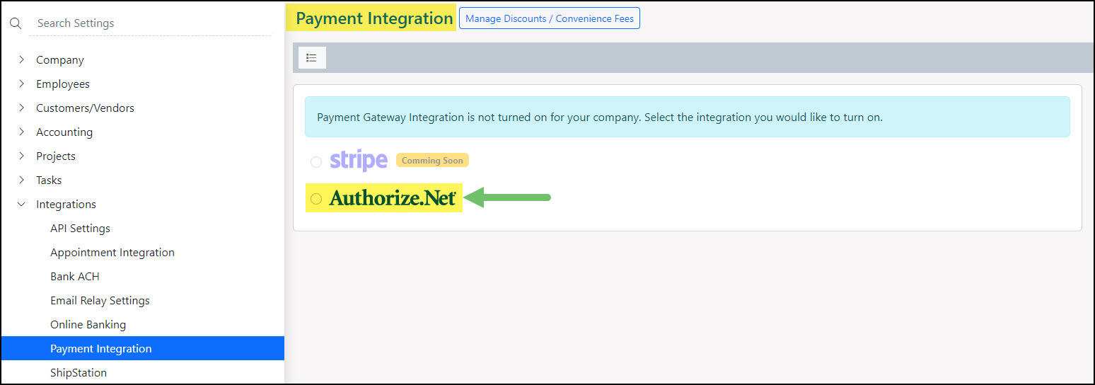Viewport: 1095px width, 385px height.
Task: Expand the Customers/Vendors section
Action: pos(21,108)
